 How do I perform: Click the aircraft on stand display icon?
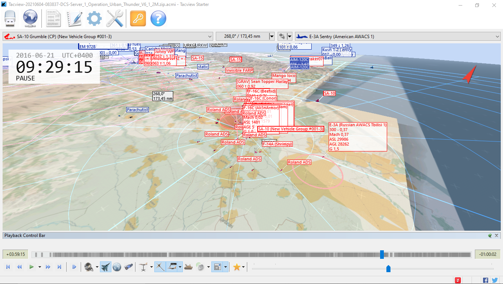pyautogui.click(x=143, y=267)
